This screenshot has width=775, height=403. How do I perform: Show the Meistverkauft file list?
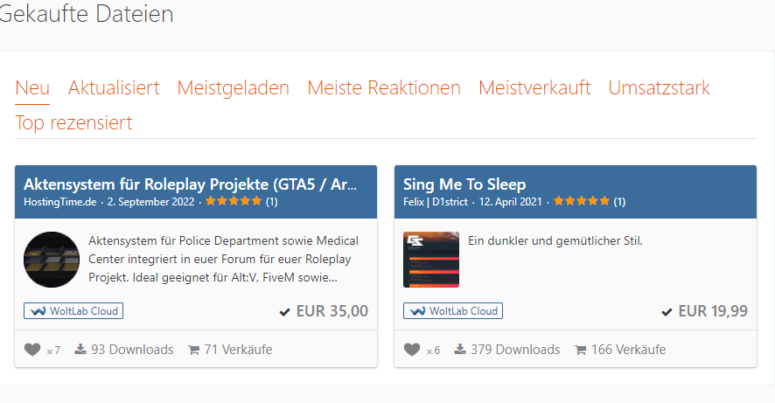(x=534, y=88)
